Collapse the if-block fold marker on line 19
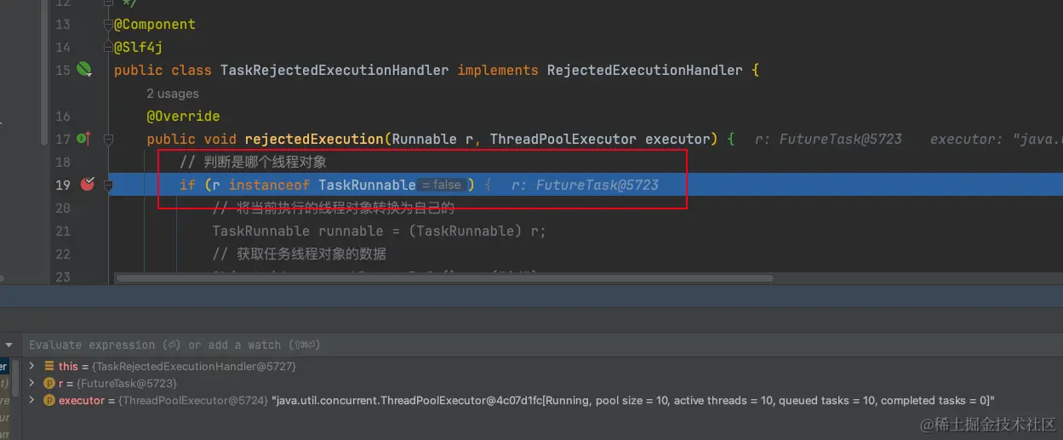 point(108,184)
